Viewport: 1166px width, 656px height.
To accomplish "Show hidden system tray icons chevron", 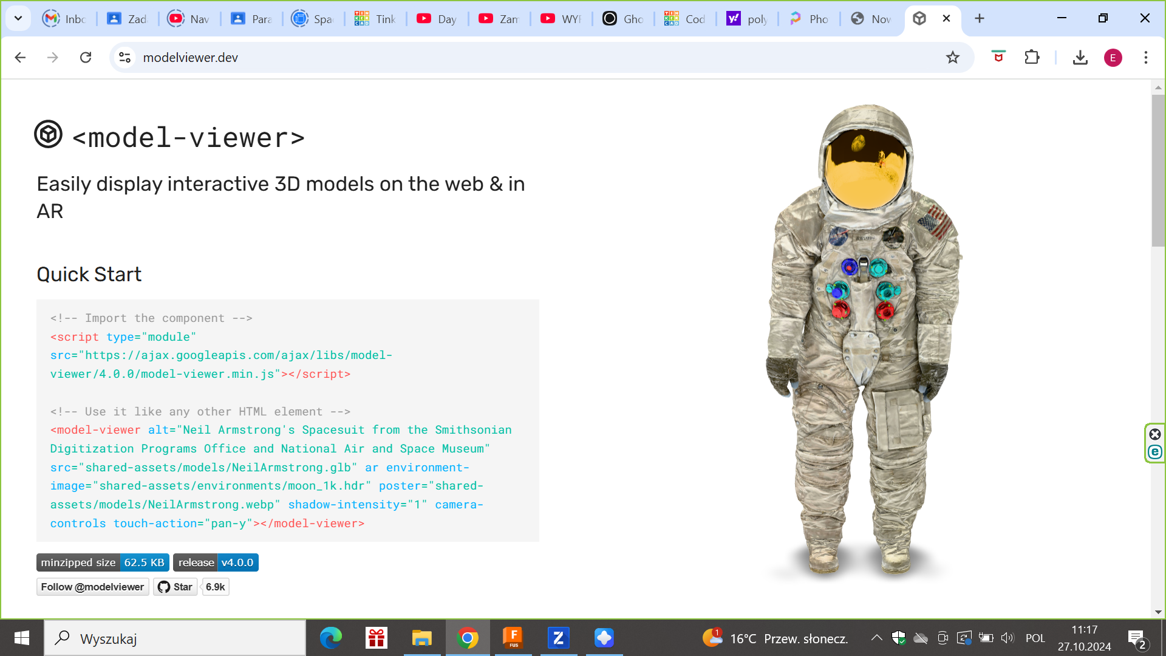I will (x=876, y=638).
